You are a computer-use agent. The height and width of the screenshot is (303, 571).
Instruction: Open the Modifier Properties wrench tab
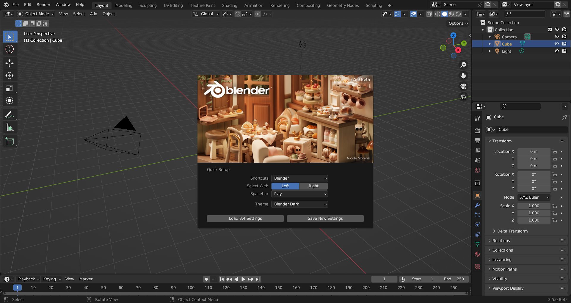477,205
